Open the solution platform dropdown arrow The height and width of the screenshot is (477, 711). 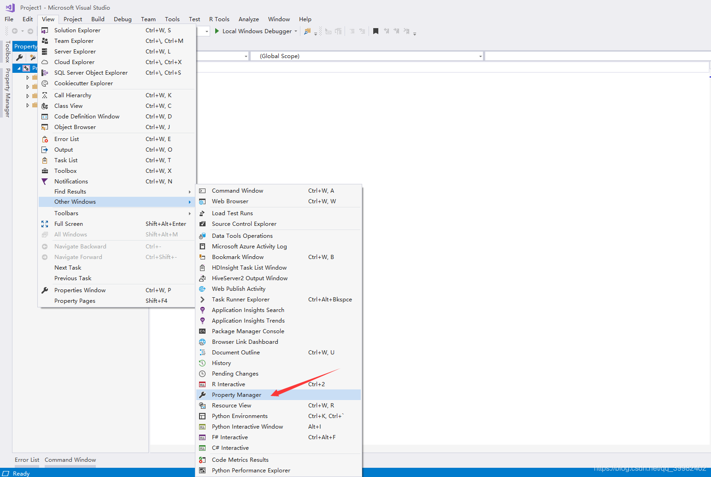[206, 31]
